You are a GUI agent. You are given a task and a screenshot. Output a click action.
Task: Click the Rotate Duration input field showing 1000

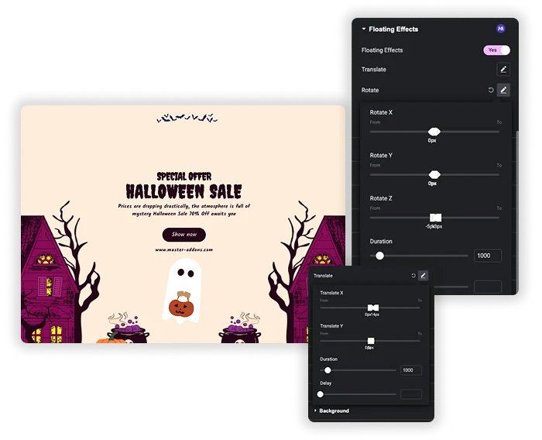point(487,256)
